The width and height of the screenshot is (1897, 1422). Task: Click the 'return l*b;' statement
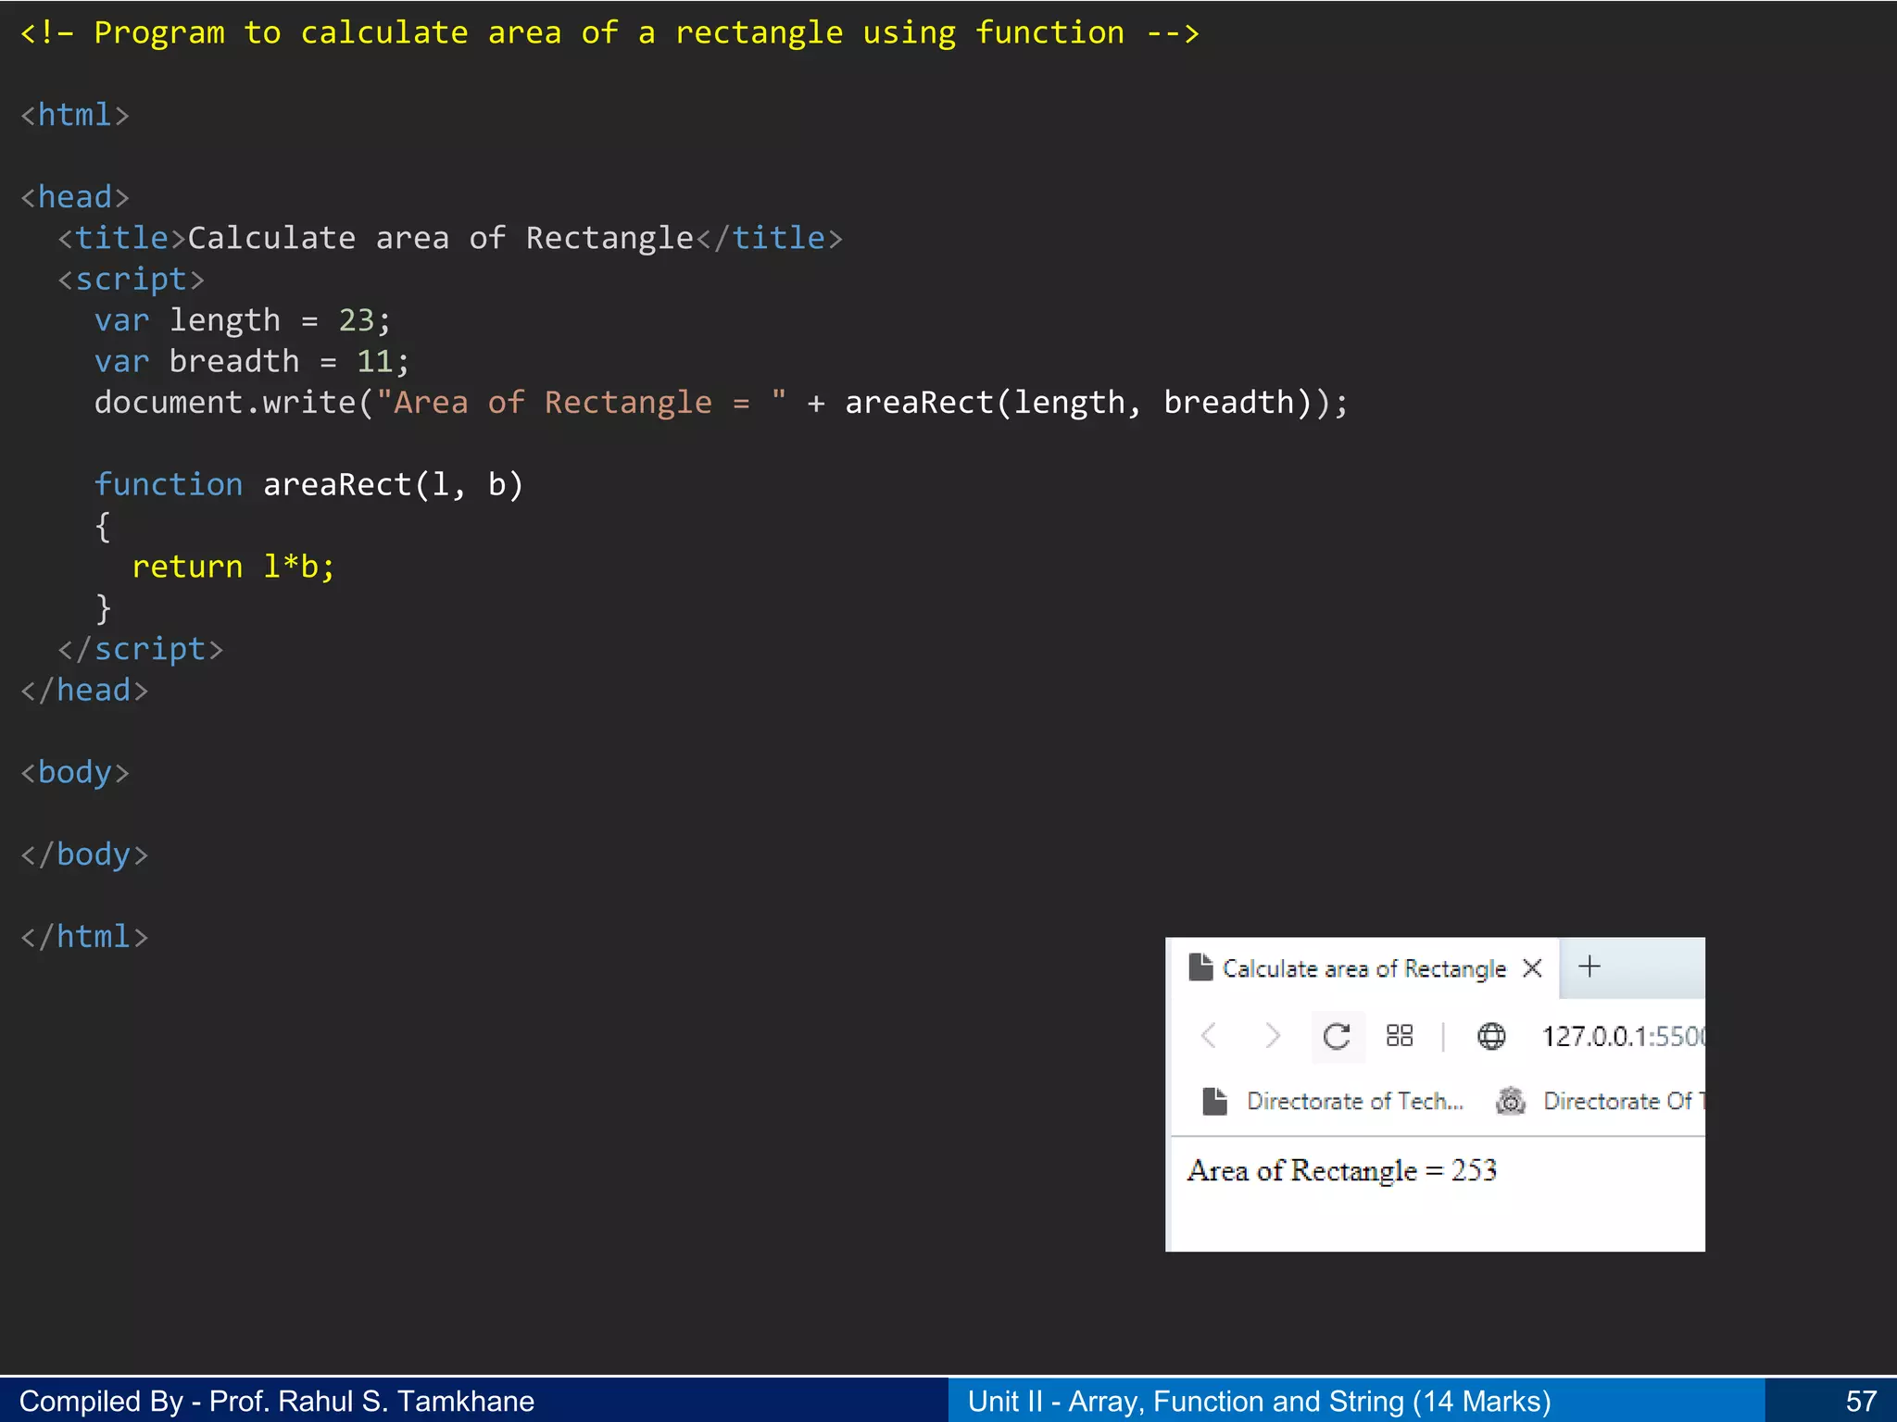[233, 567]
